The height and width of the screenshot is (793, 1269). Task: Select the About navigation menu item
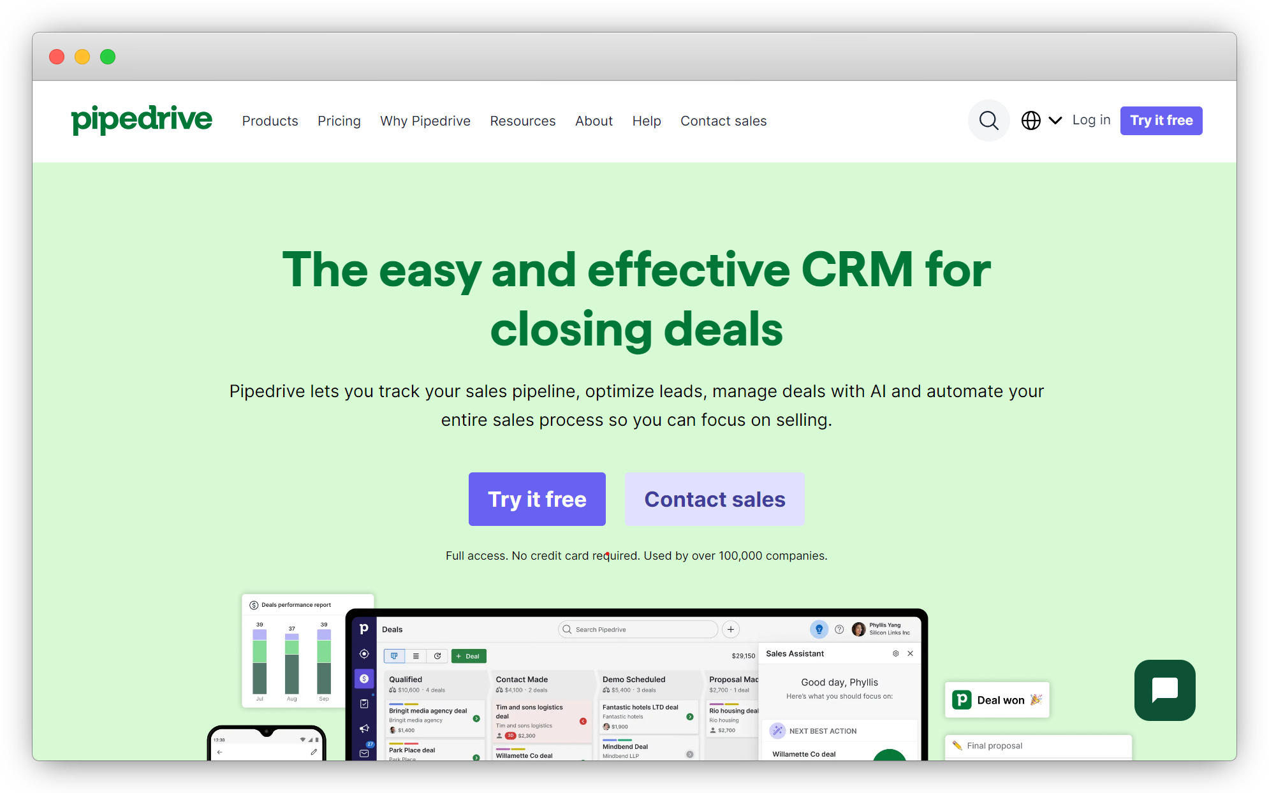click(595, 120)
